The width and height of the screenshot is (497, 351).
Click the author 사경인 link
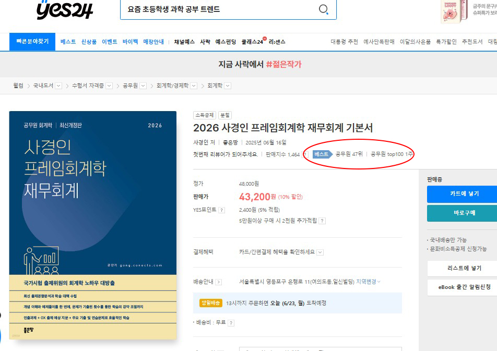coord(202,142)
